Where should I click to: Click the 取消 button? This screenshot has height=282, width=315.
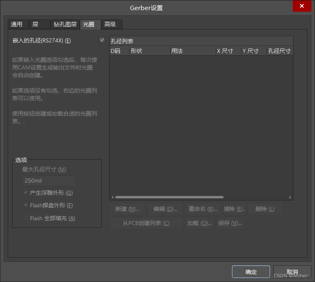292,272
